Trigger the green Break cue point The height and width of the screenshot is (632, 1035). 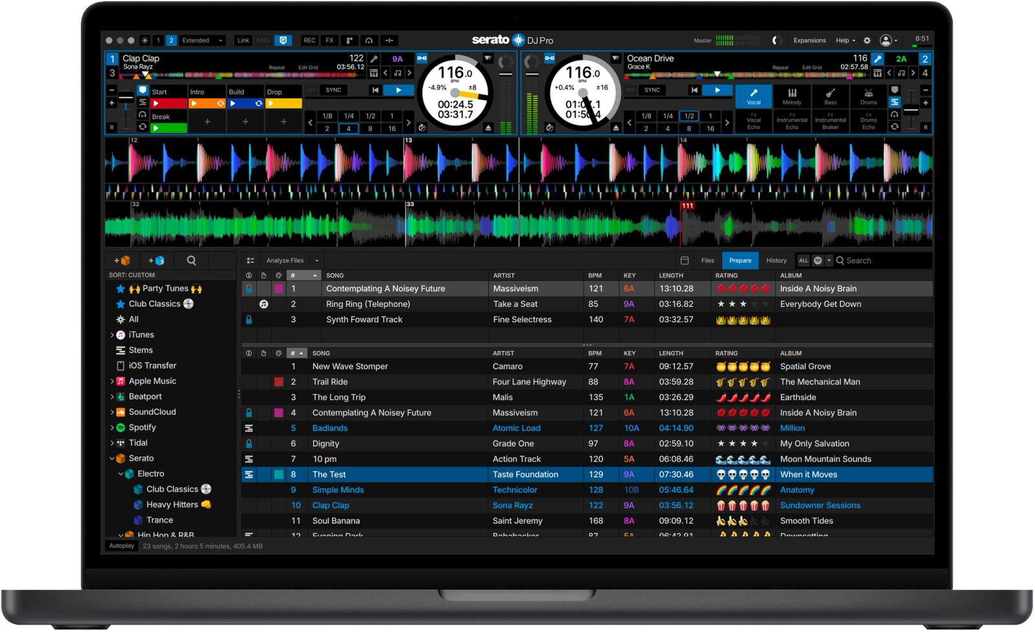click(x=168, y=129)
